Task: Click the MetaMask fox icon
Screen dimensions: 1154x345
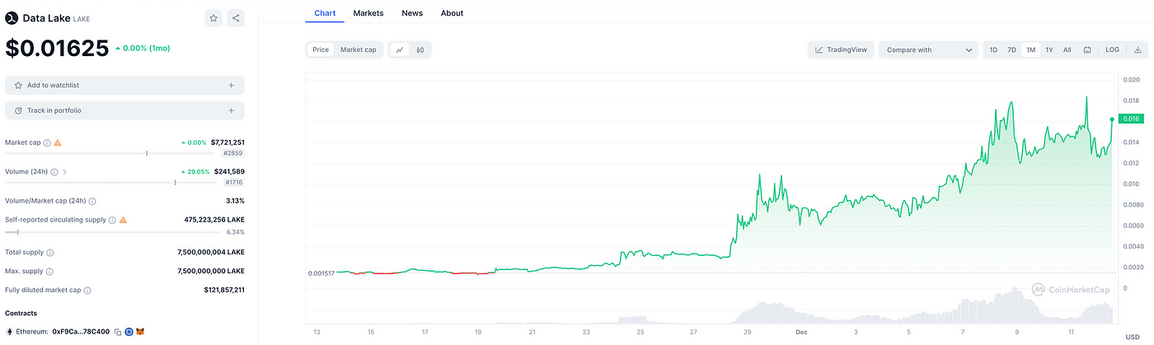Action: pos(140,332)
